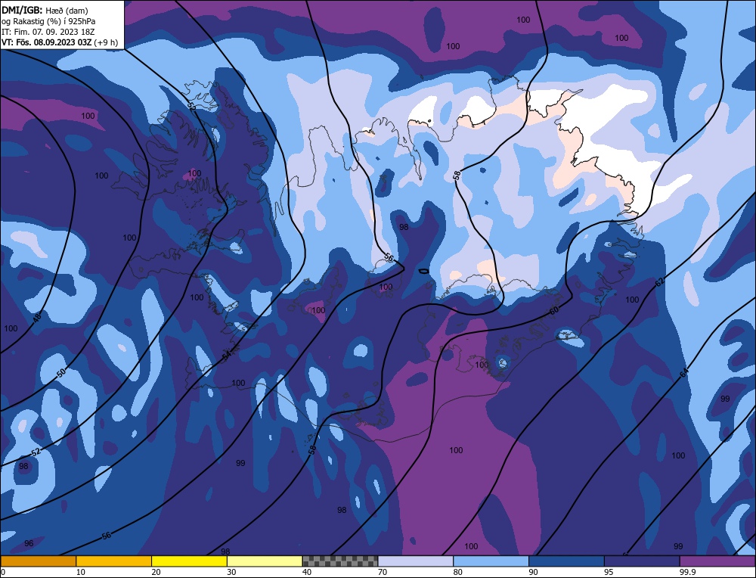756x578 pixels.
Task: Click the light blue 80–90 legend swatch
Action: click(x=491, y=561)
